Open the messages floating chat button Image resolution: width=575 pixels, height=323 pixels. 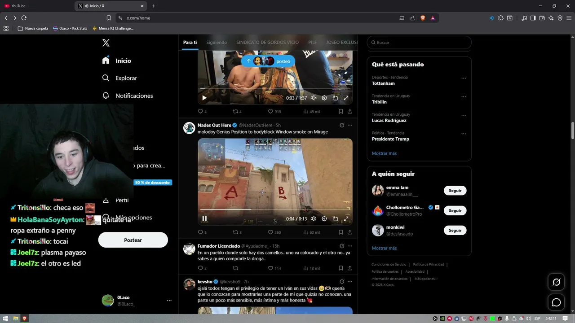(556, 302)
